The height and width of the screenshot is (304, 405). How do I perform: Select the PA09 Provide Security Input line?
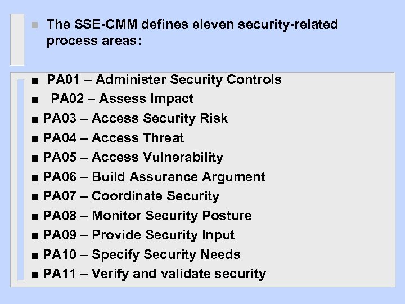point(139,235)
